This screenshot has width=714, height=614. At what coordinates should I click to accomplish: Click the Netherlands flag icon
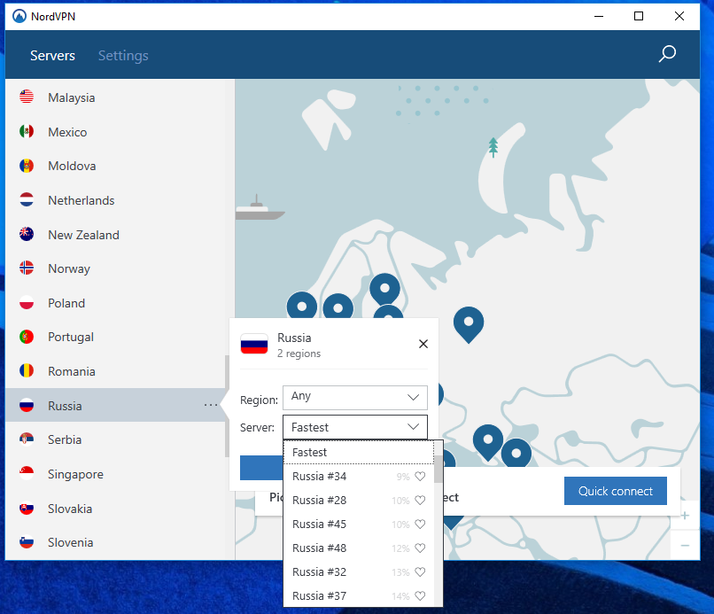[x=27, y=199]
